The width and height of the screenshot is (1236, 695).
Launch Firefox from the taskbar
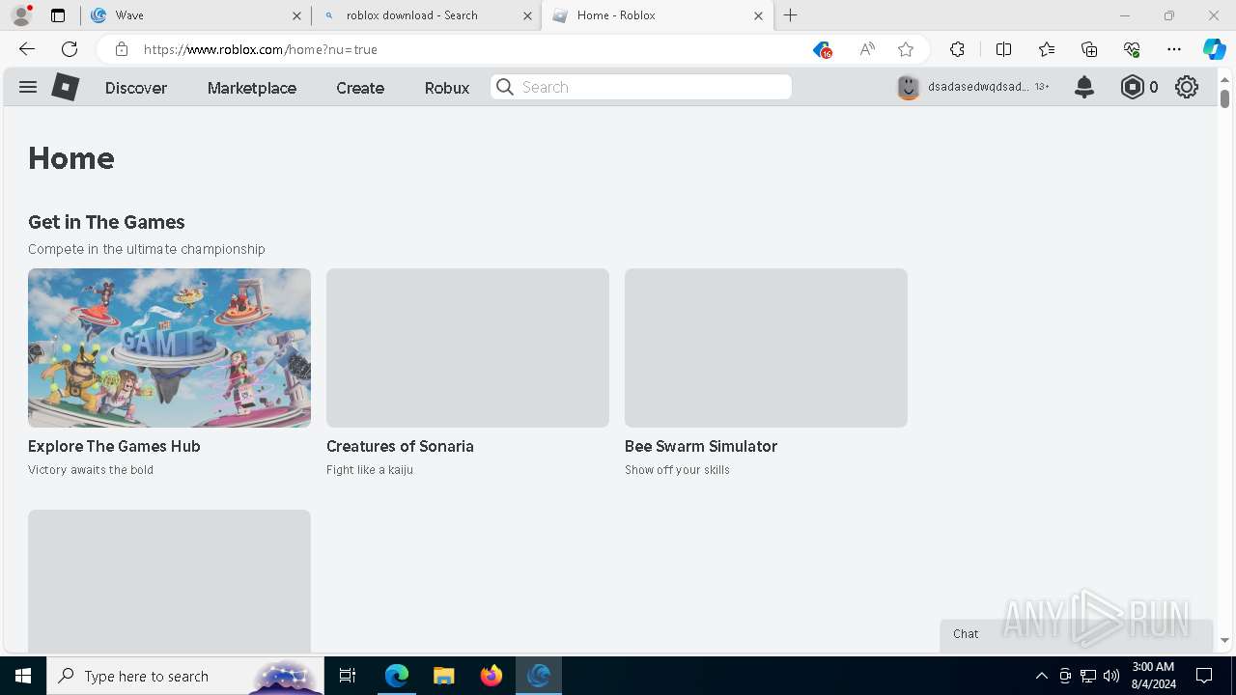click(492, 676)
